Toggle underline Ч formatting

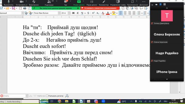82,13
